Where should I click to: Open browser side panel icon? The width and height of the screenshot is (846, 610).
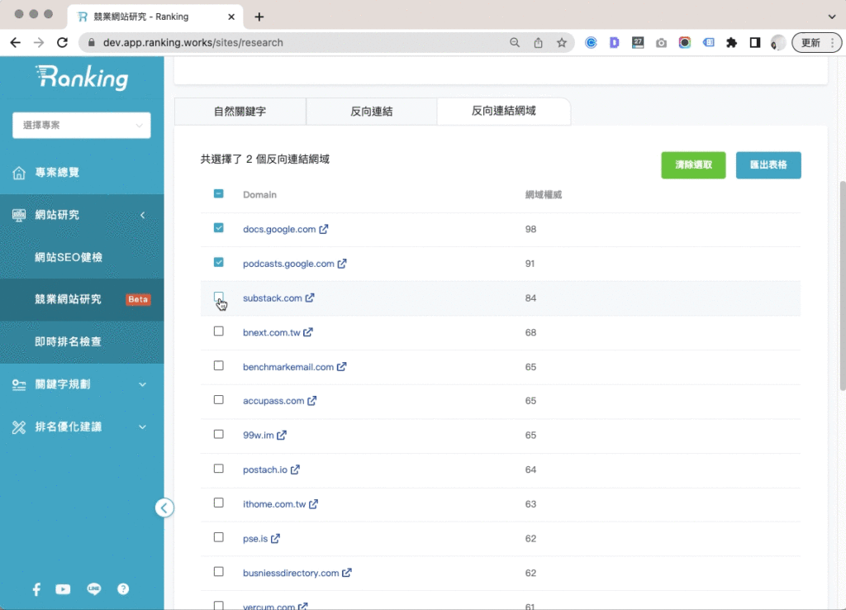[x=755, y=43]
